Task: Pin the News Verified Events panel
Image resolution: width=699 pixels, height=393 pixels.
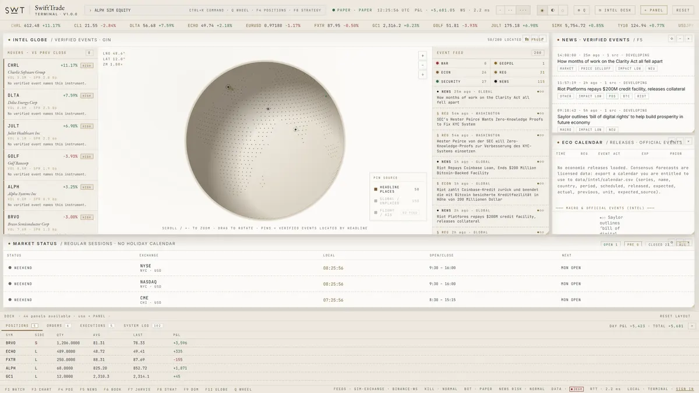Action: point(672,38)
